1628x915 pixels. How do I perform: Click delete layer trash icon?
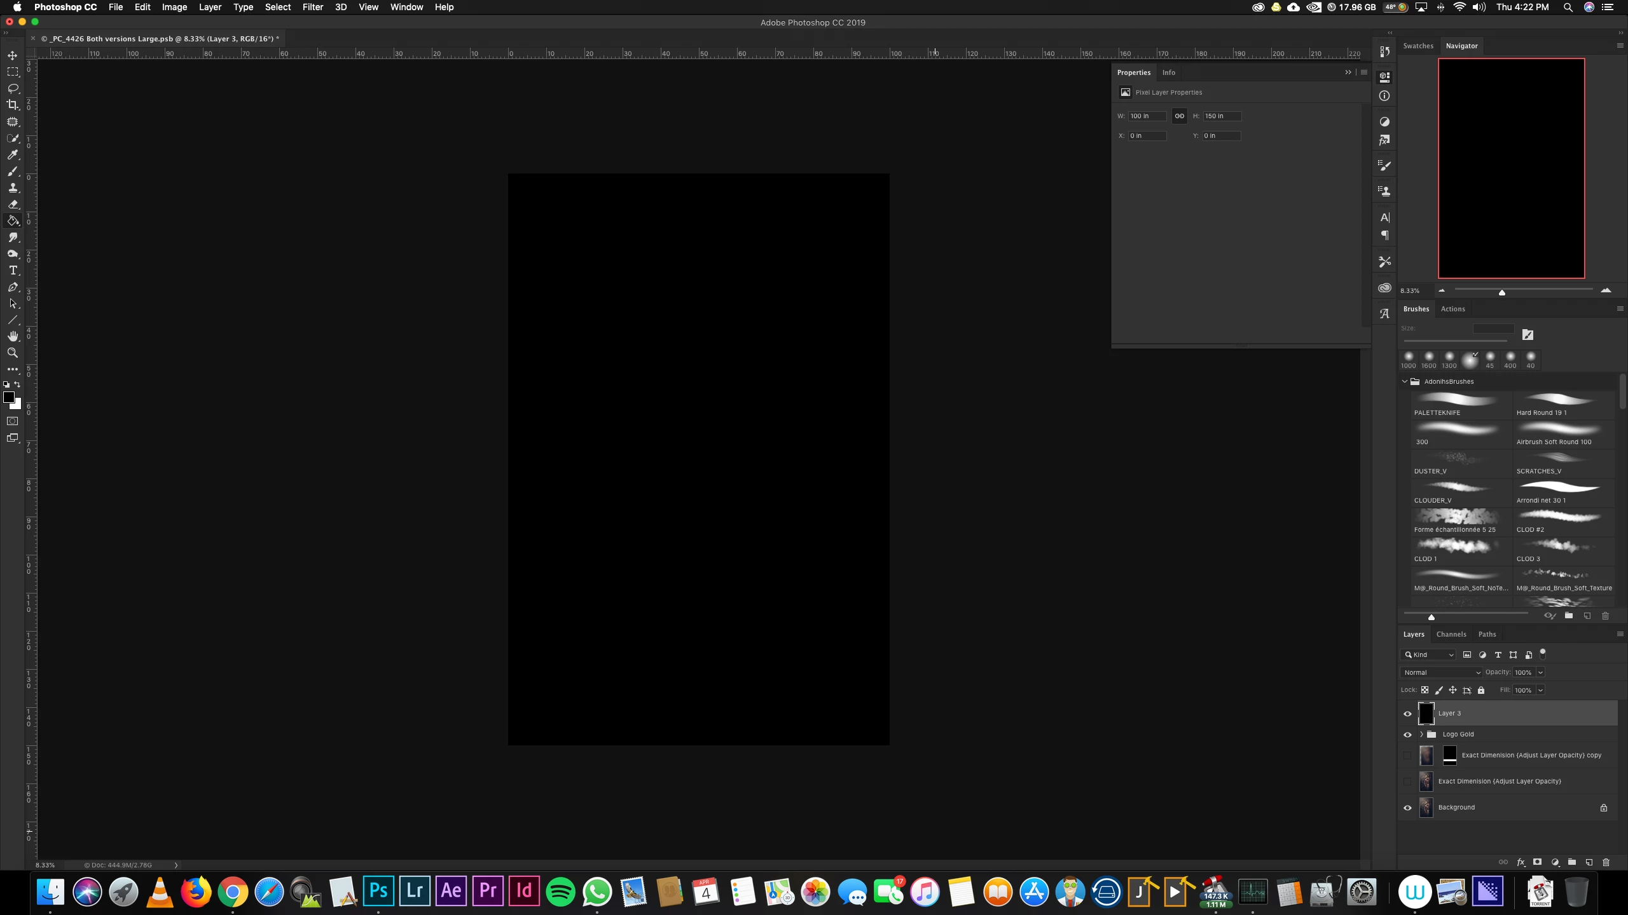pos(1606,862)
